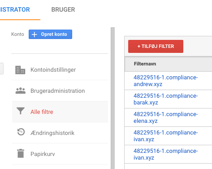Select the ADMINISTRATOR tab
The height and width of the screenshot is (169, 212).
15,9
